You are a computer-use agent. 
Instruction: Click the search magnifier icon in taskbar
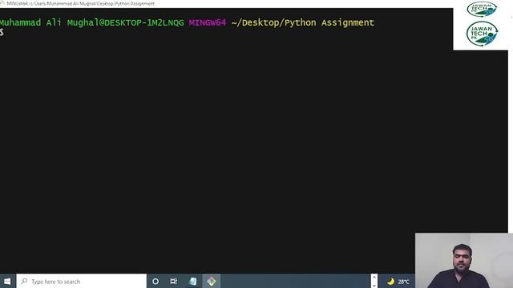pyautogui.click(x=24, y=281)
